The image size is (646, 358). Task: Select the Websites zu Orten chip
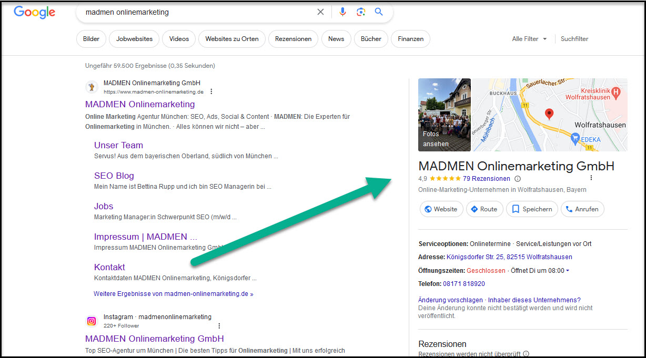(232, 39)
